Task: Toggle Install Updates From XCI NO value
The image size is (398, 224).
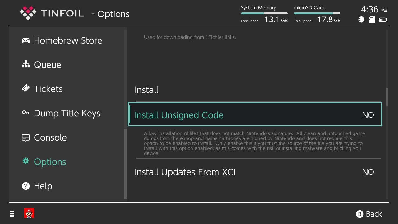Action: [368, 172]
